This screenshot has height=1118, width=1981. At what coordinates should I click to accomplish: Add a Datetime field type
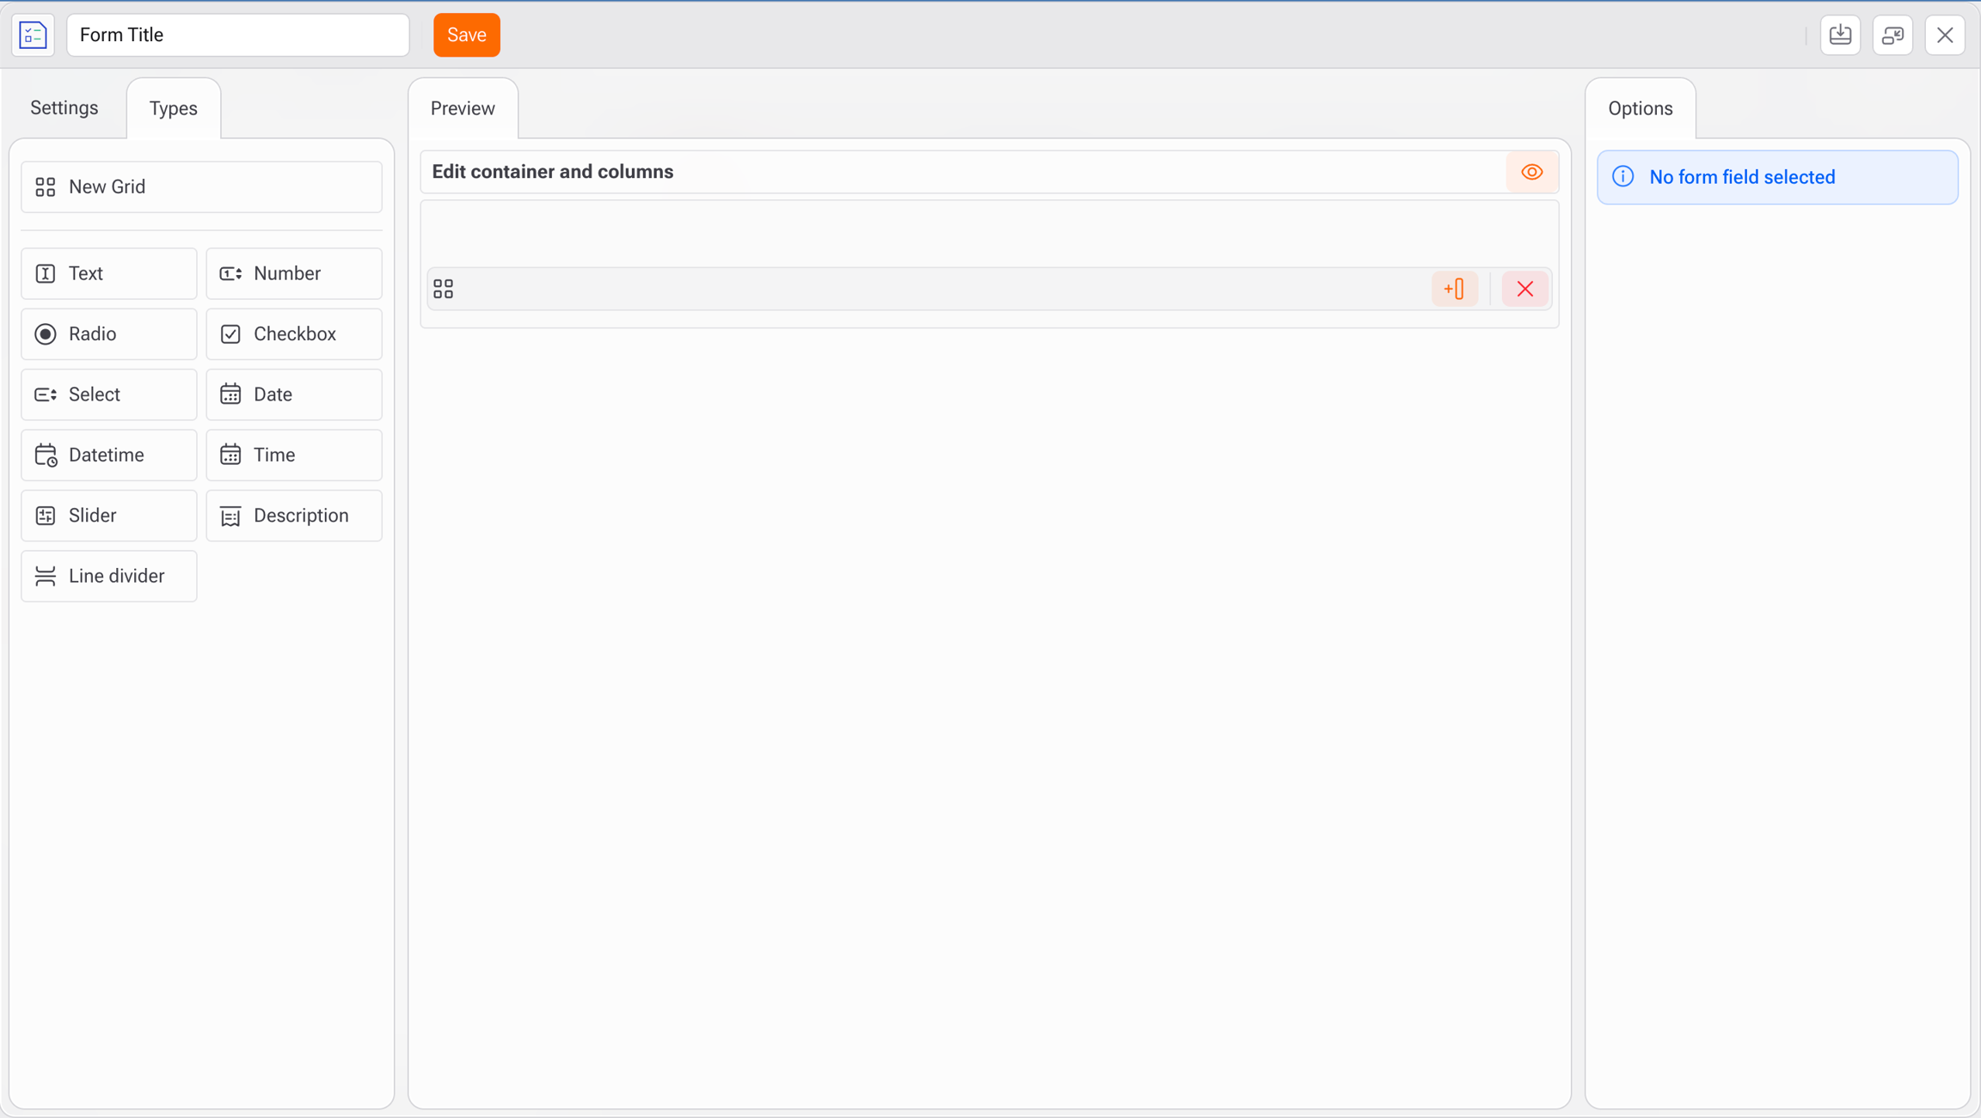pos(109,455)
